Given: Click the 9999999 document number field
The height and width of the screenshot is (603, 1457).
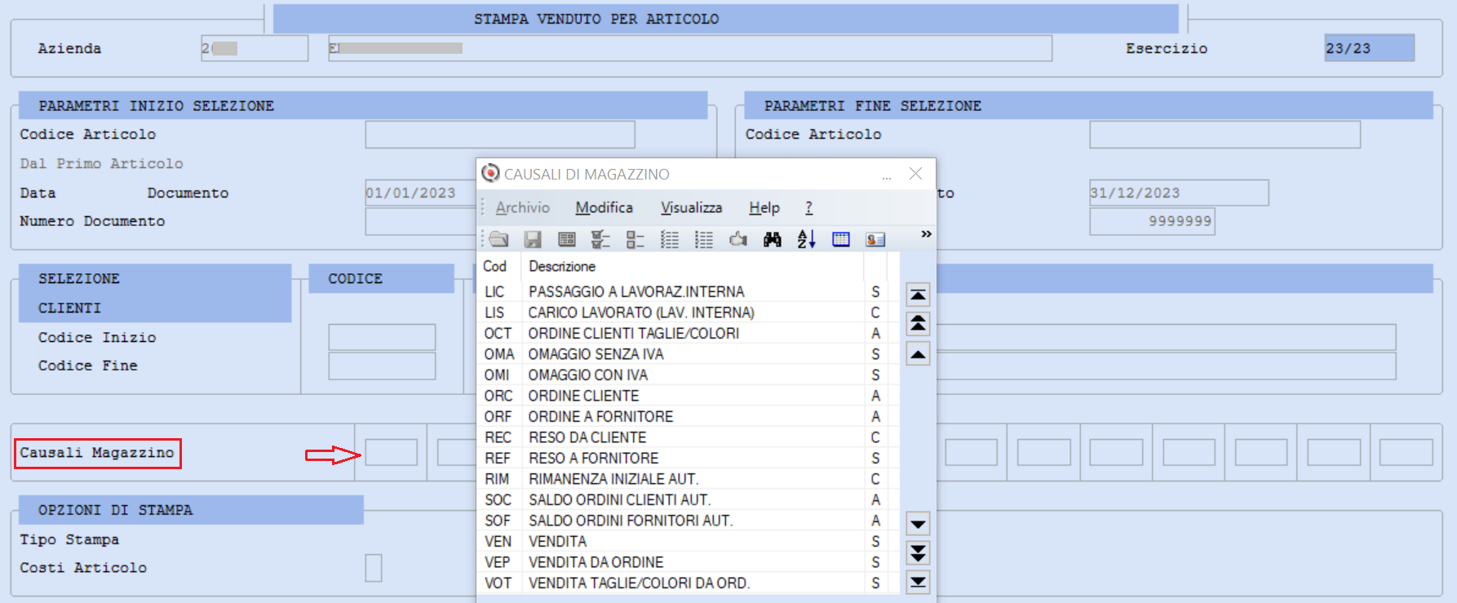Looking at the screenshot, I should click(x=1152, y=221).
